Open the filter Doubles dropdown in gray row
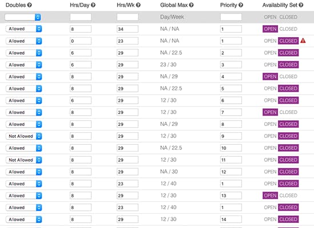314x228 pixels. click(x=23, y=17)
